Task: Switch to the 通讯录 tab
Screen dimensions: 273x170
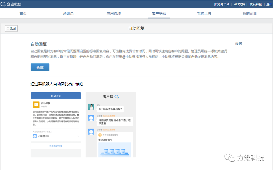Action: 68,13
